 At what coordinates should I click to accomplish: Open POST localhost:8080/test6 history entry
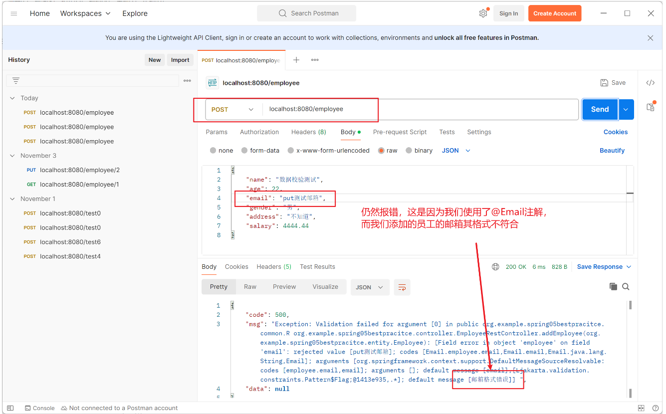coord(62,242)
